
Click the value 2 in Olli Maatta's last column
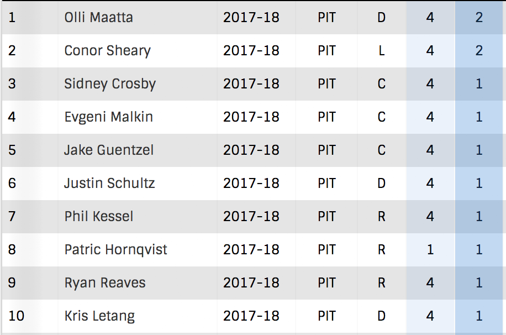479,18
